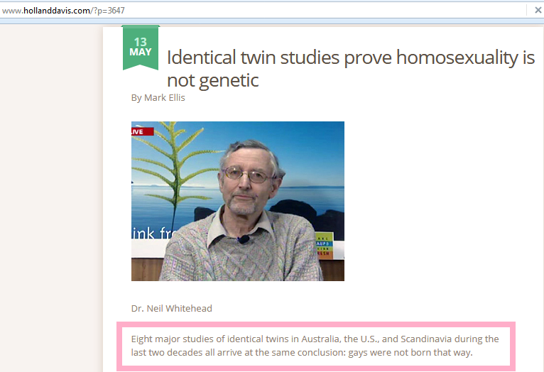Click the line beginning 'Eight major studies'
Viewport: 544px width, 372px height.
pos(315,339)
